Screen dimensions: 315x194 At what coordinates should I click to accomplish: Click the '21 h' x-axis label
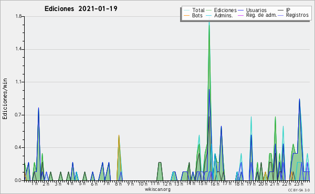point(275,184)
